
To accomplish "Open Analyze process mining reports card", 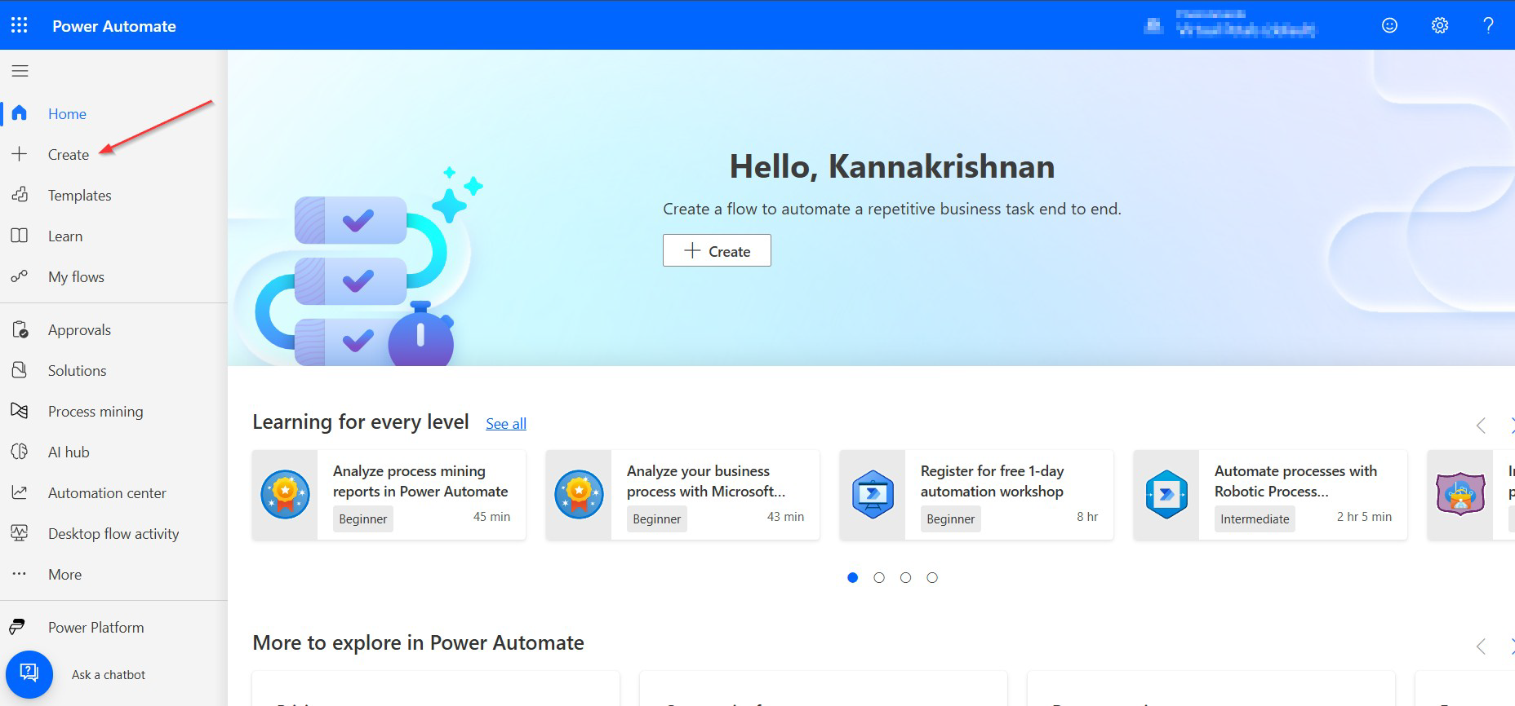I will (389, 494).
